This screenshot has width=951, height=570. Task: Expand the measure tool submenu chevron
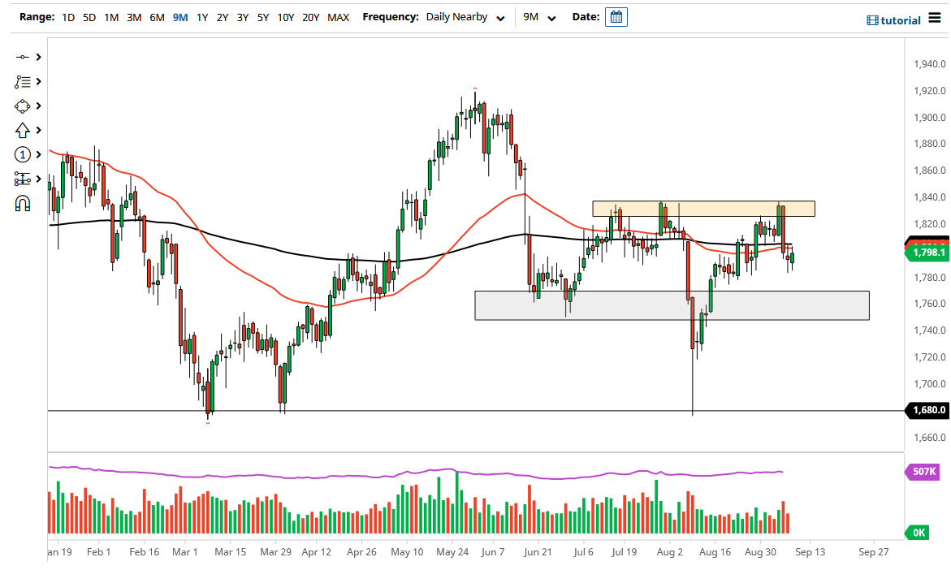coord(38,179)
